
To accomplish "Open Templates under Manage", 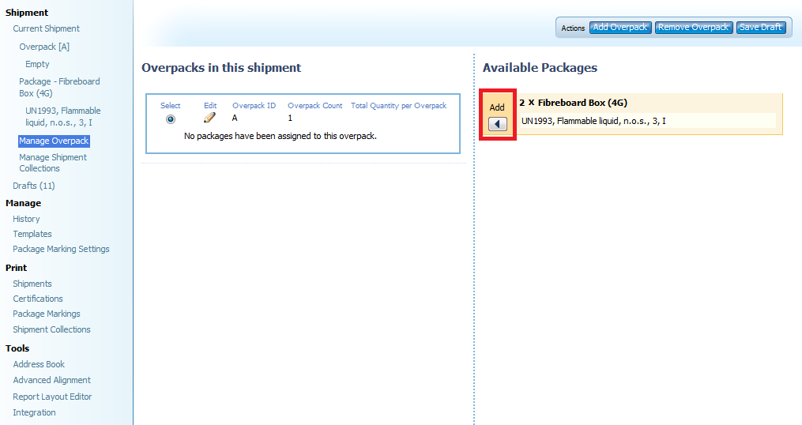I will 32,234.
